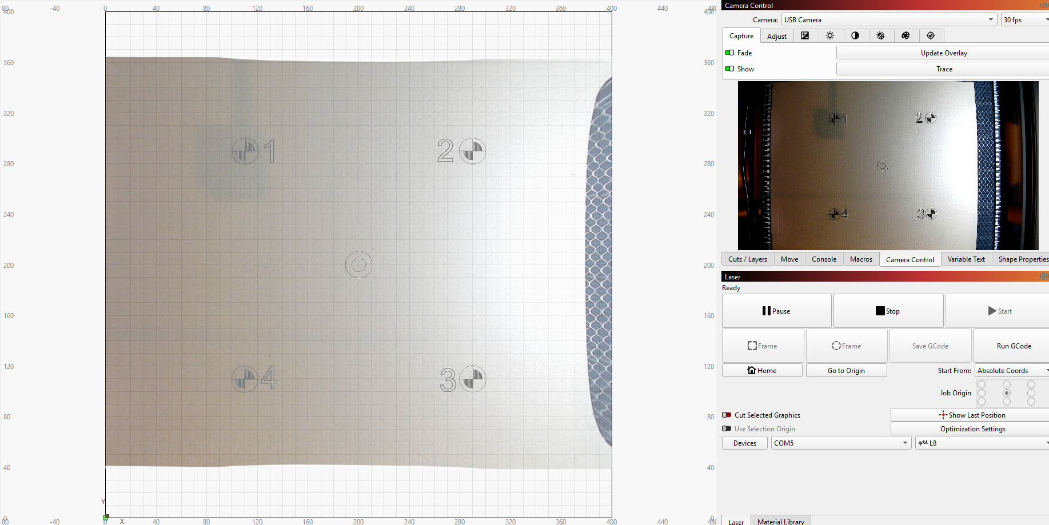Screen dimensions: 1049x525
Task: Select the center Job Origin radio button
Action: click(x=1007, y=393)
